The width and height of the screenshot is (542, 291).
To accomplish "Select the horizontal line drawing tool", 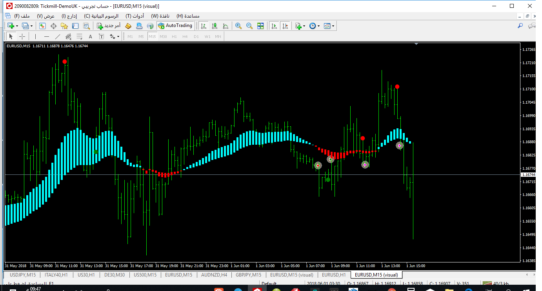I will tap(47, 36).
